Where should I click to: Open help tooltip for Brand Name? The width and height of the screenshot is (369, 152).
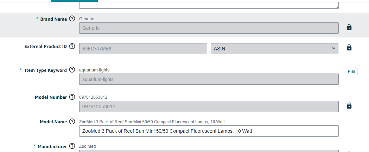click(x=72, y=19)
